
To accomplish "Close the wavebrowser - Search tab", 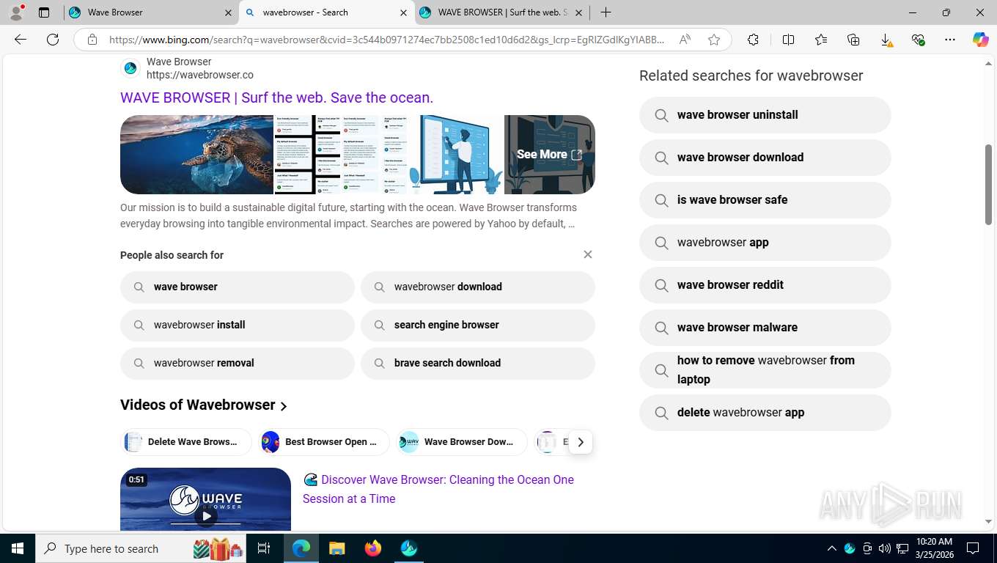I will click(403, 12).
